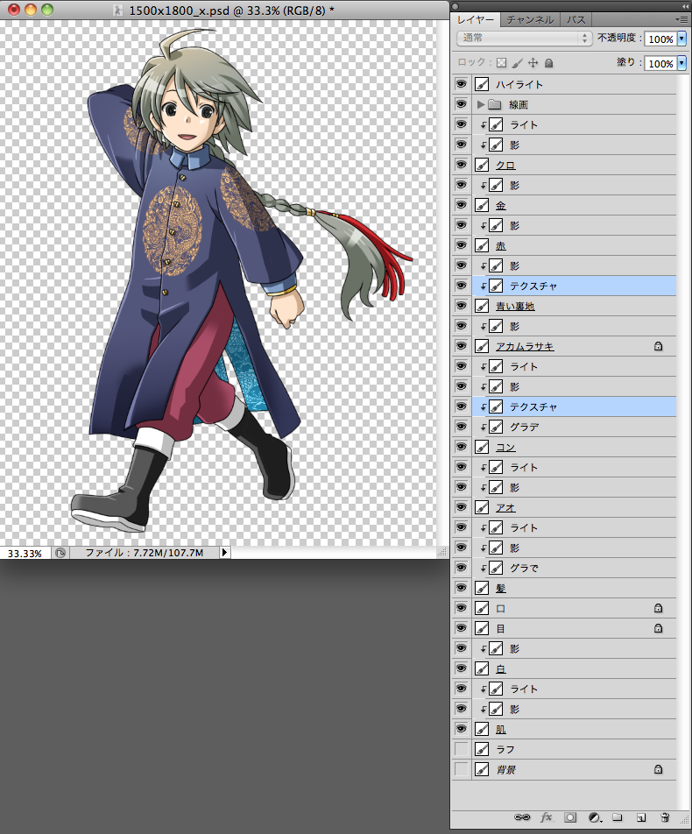Show the 背景 layer
This screenshot has width=692, height=834.
[x=461, y=769]
